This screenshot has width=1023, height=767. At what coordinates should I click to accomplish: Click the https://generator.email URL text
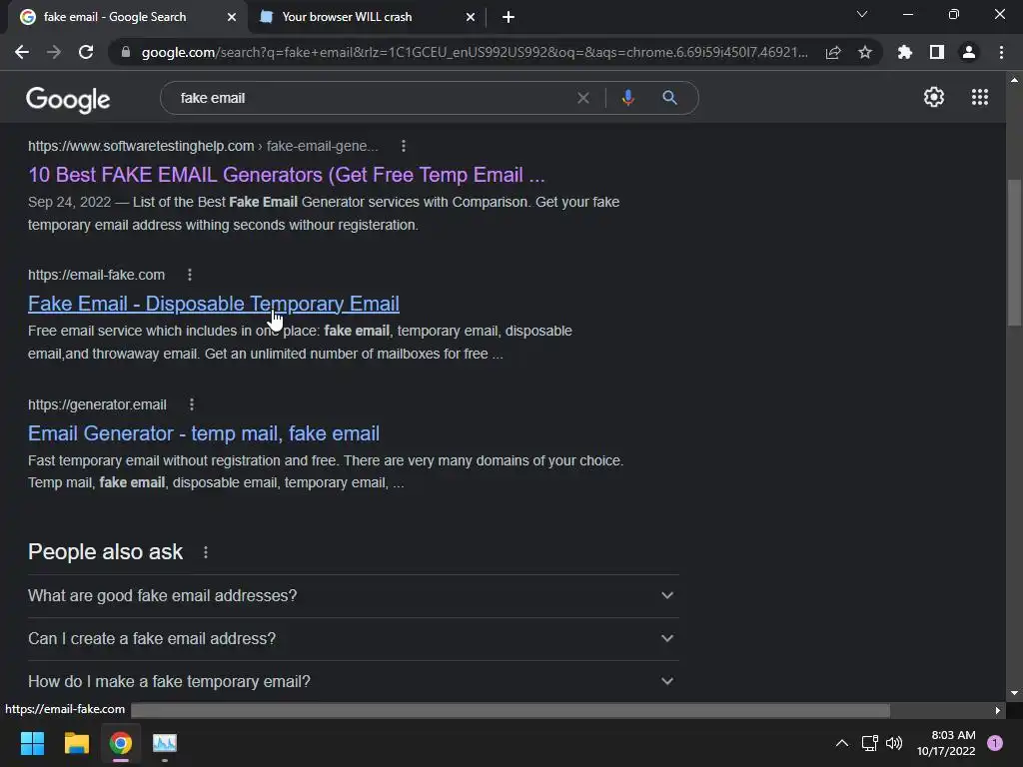pyautogui.click(x=97, y=404)
